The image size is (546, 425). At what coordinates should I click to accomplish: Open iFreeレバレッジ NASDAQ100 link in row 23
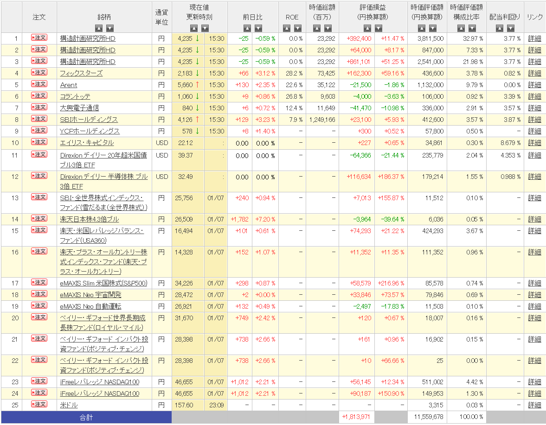click(x=100, y=382)
